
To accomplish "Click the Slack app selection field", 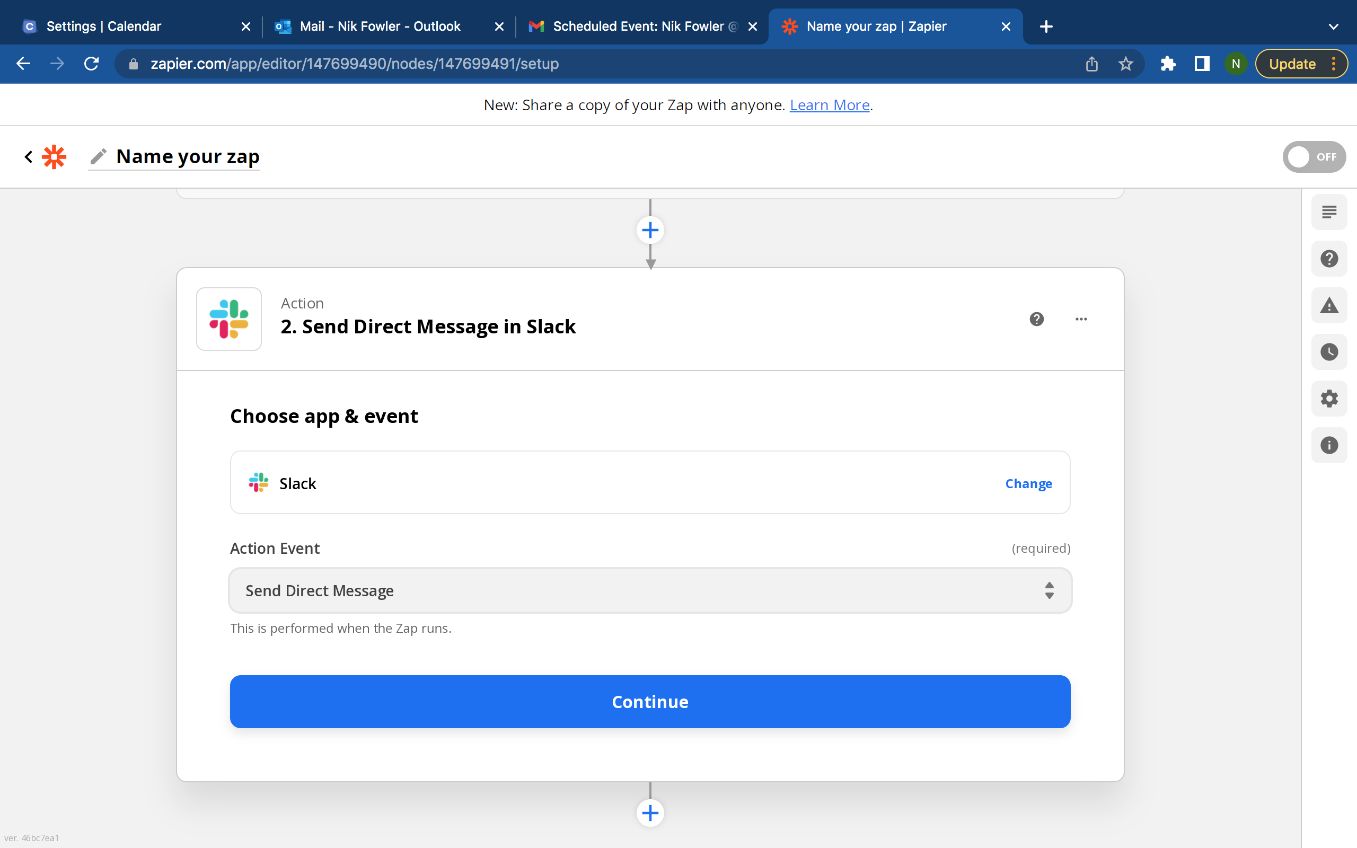I will point(650,482).
